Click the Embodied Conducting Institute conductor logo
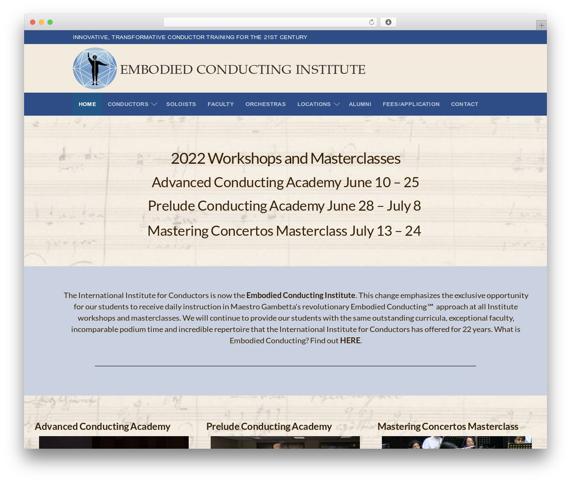This screenshot has height=483, width=571. pos(95,69)
